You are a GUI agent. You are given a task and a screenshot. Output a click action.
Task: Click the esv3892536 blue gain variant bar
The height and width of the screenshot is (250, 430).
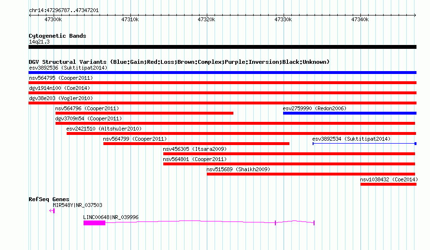point(222,73)
